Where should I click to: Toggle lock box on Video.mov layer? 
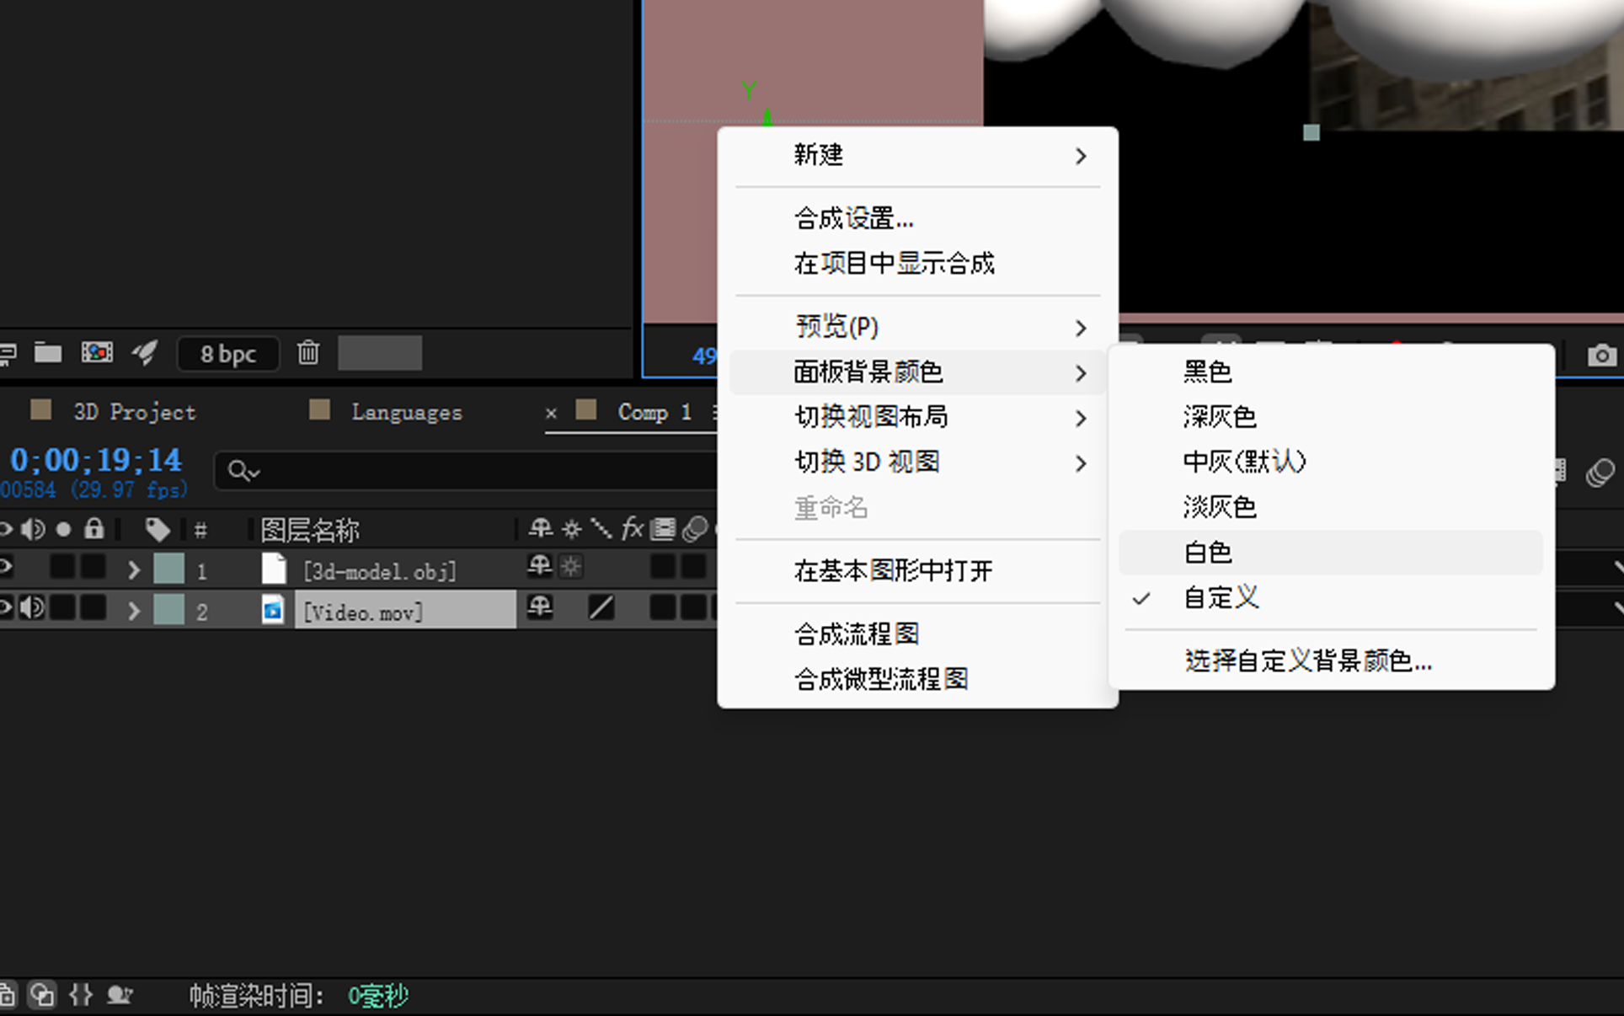[93, 607]
